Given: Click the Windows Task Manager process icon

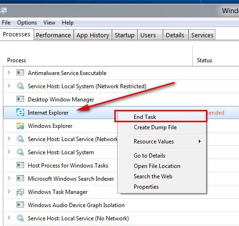Looking at the screenshot, I should click(x=20, y=192).
